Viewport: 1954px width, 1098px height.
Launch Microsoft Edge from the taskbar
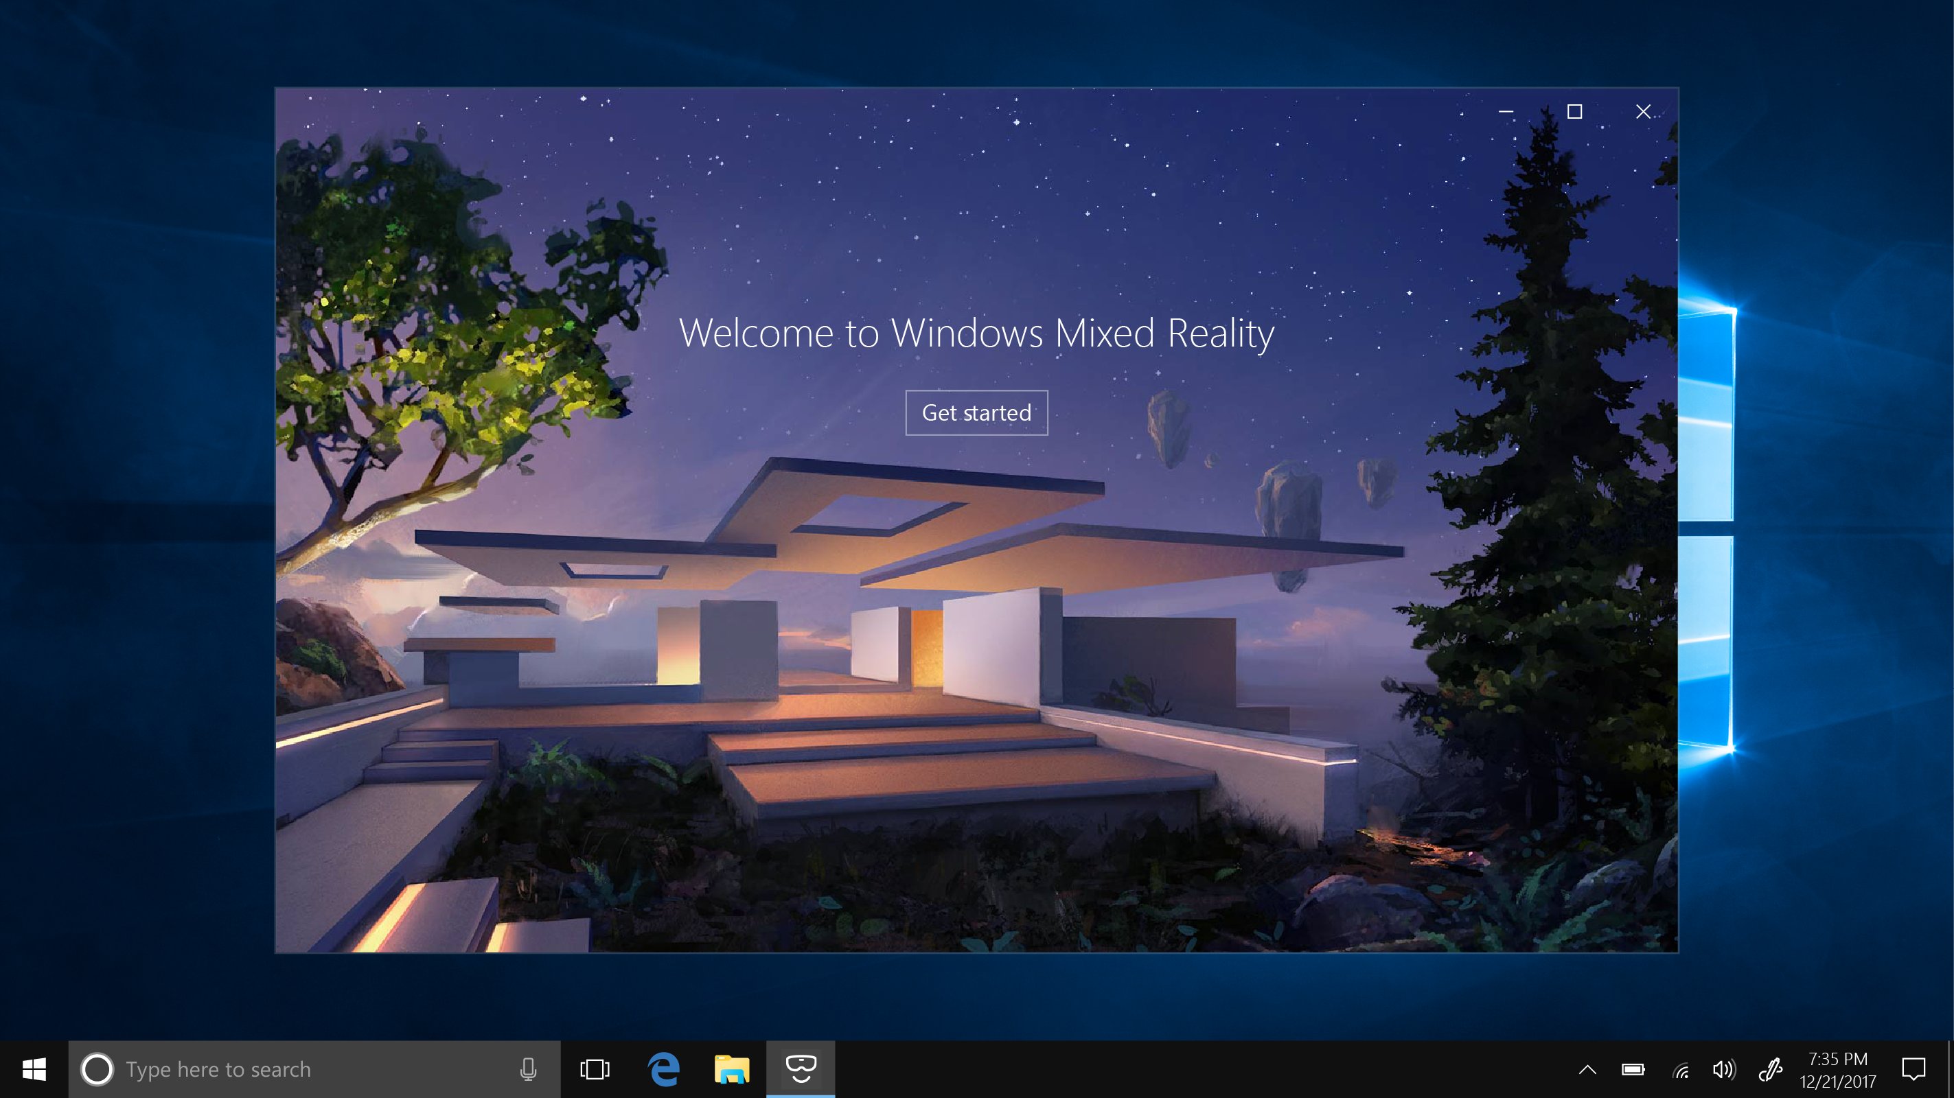664,1069
